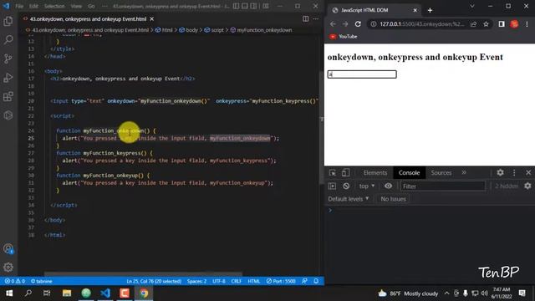Open the Default levels dropdown
This screenshot has height=301, width=535.
tap(349, 199)
